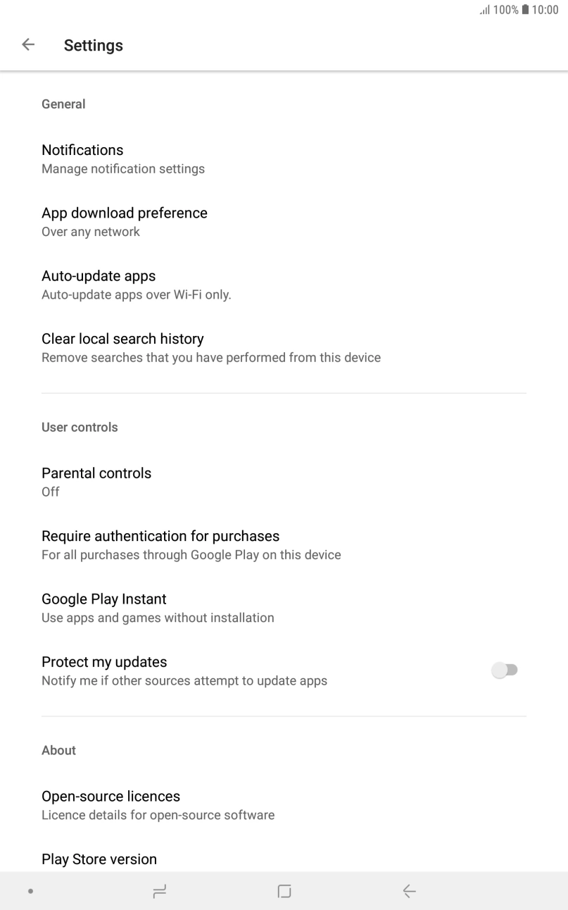The image size is (568, 910).
Task: Tap the Play Store version entry
Action: point(99,859)
